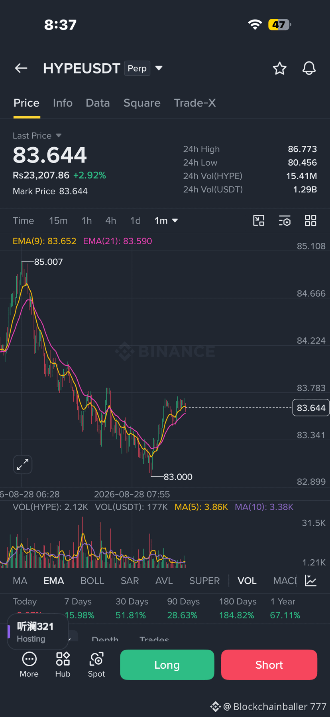Tap the 8:37 status bar clock
The image size is (330, 717).
[x=60, y=25]
